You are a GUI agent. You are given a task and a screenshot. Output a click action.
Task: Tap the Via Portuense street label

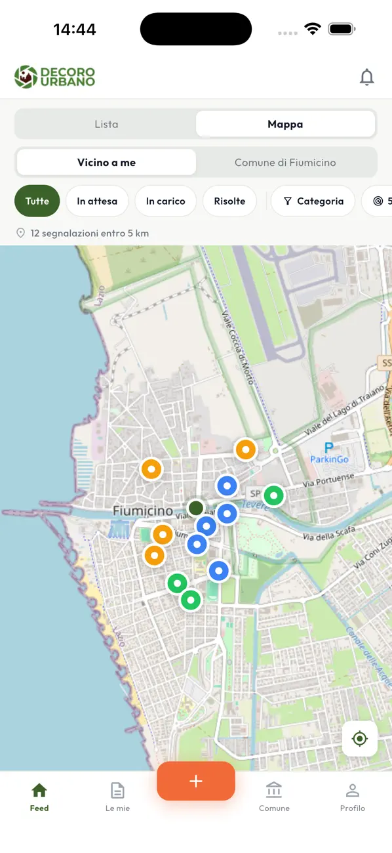tap(328, 481)
